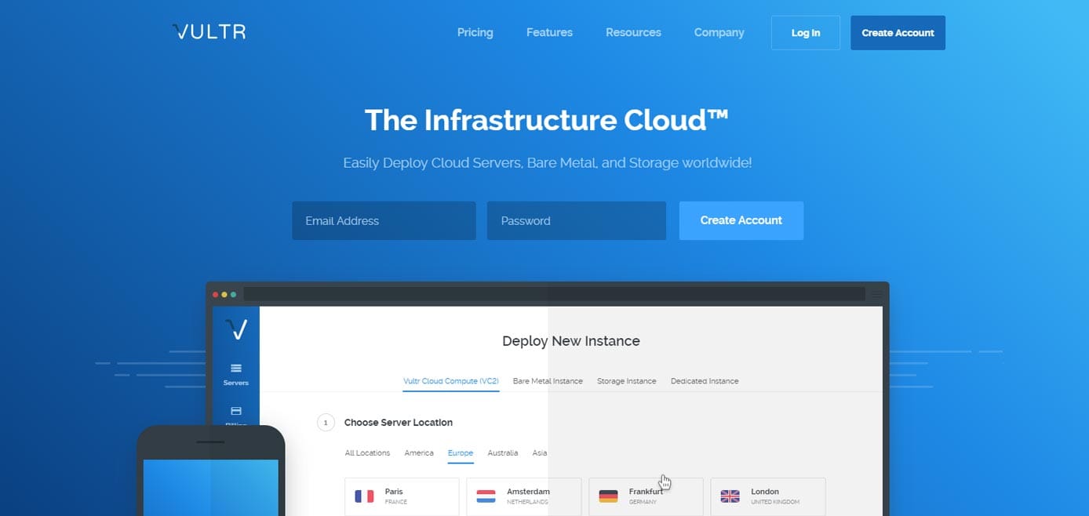The image size is (1089, 516).
Task: Filter locations by Australia
Action: pos(503,452)
